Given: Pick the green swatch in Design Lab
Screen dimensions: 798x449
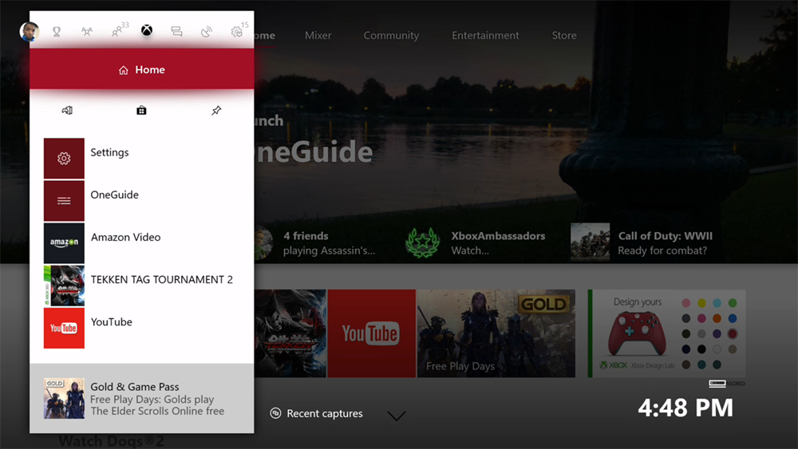Looking at the screenshot, I should click(733, 303).
